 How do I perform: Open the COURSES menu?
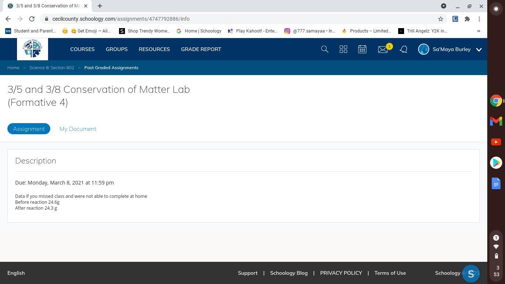(82, 49)
